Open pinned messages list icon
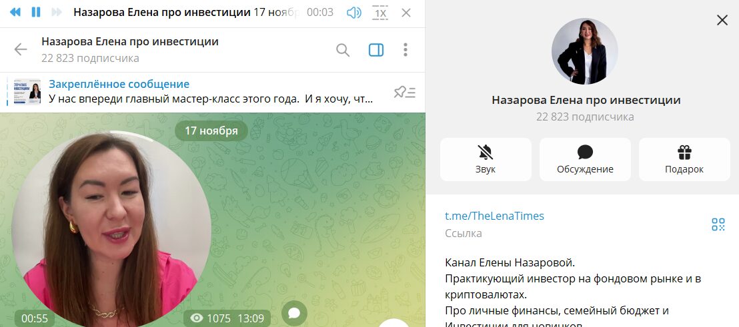This screenshot has height=327, width=739. coord(404,92)
